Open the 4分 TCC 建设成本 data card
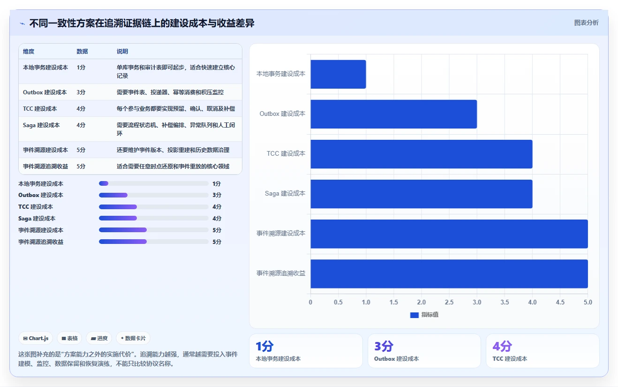Image resolution: width=618 pixels, height=387 pixels. coord(543,351)
